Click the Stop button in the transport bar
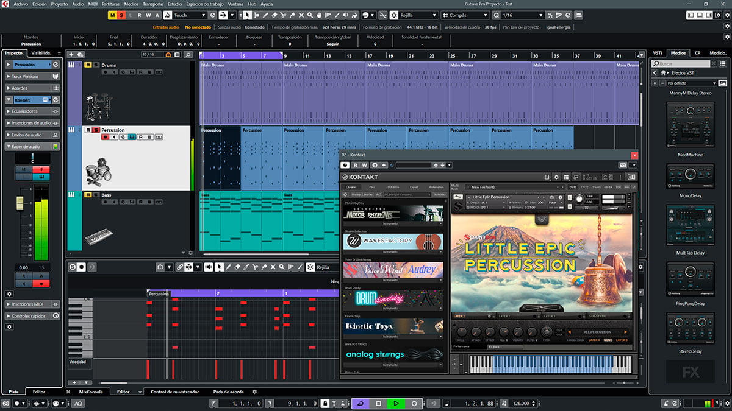Screen dimensions: 732x411 coord(378,403)
